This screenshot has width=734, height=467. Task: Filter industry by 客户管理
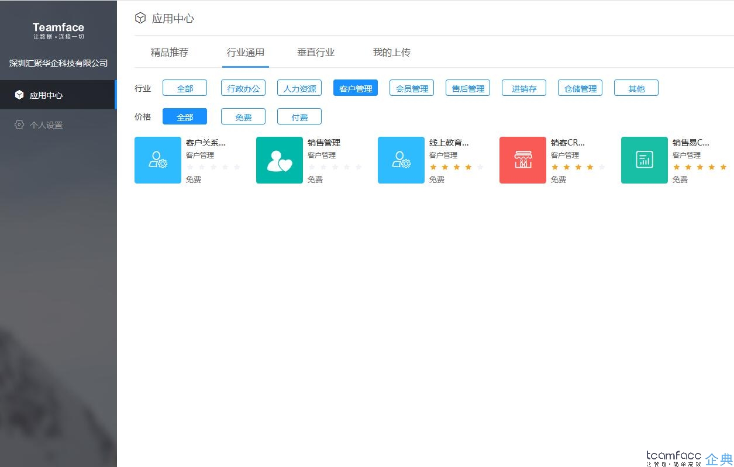356,88
